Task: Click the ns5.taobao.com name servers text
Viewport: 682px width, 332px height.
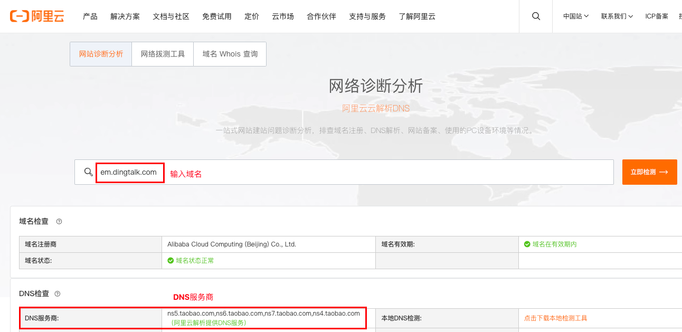Action: tap(263, 314)
